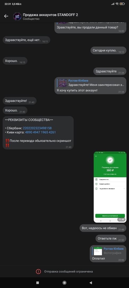Viewport: 129px width, 288px height.
Task: Open the community avatar icon
Action: pos(17,16)
